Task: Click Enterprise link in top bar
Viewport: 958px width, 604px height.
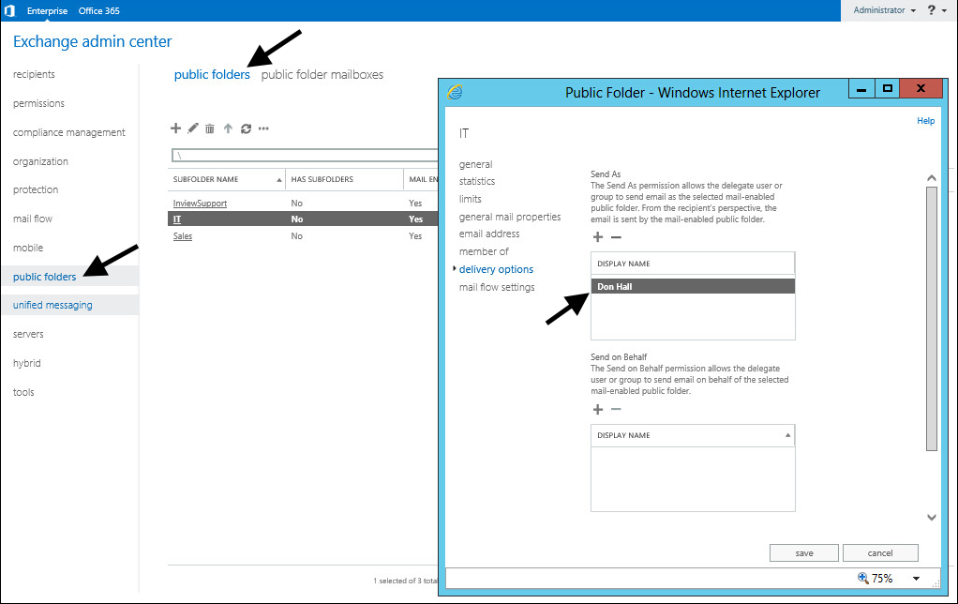Action: (x=47, y=11)
